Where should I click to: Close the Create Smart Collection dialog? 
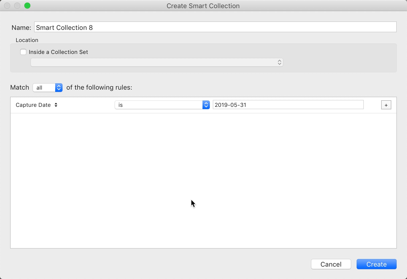(7, 6)
